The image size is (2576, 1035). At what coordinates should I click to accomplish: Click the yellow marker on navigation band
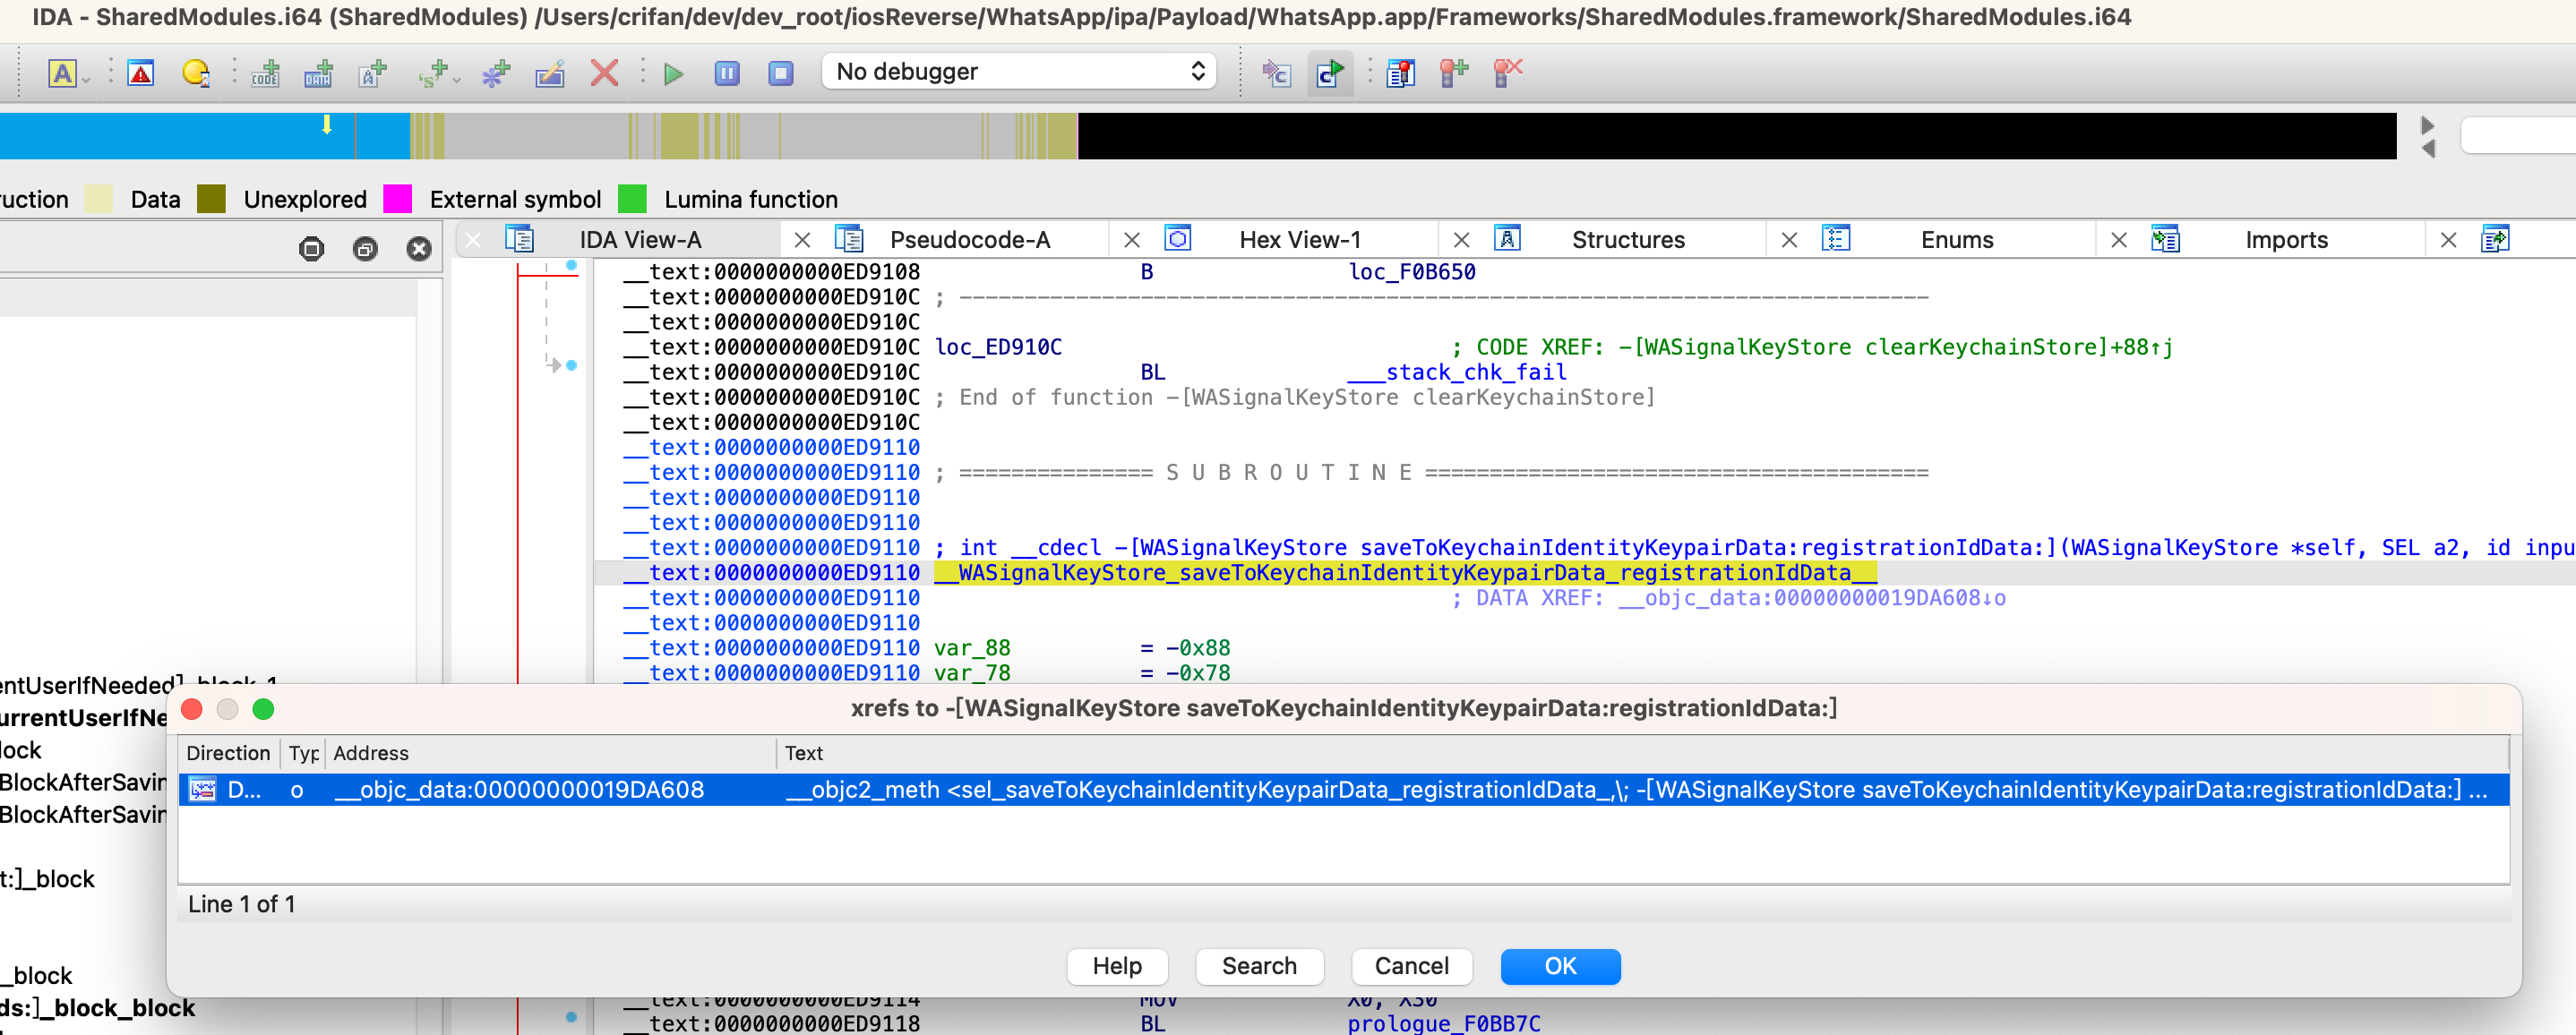point(326,124)
